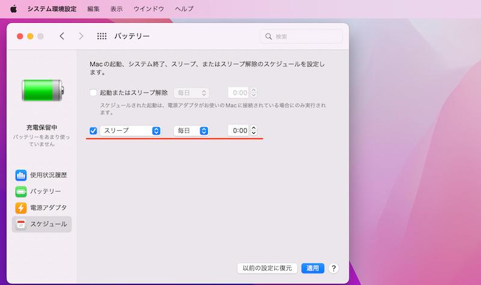
Task: Click the 適用 apply button
Action: tap(313, 268)
